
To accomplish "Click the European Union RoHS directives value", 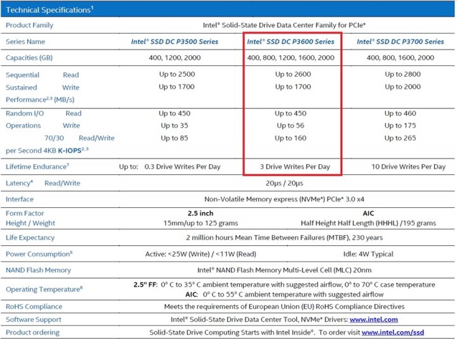I will (x=284, y=307).
